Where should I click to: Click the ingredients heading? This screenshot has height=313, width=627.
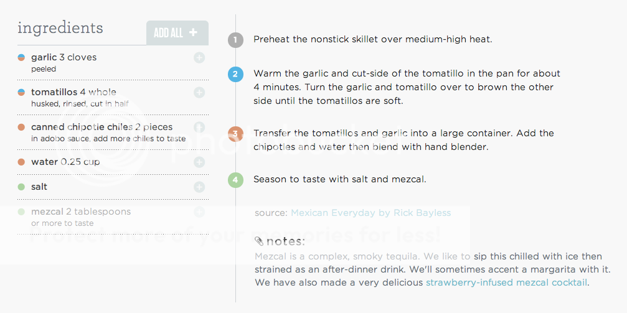[x=60, y=29]
